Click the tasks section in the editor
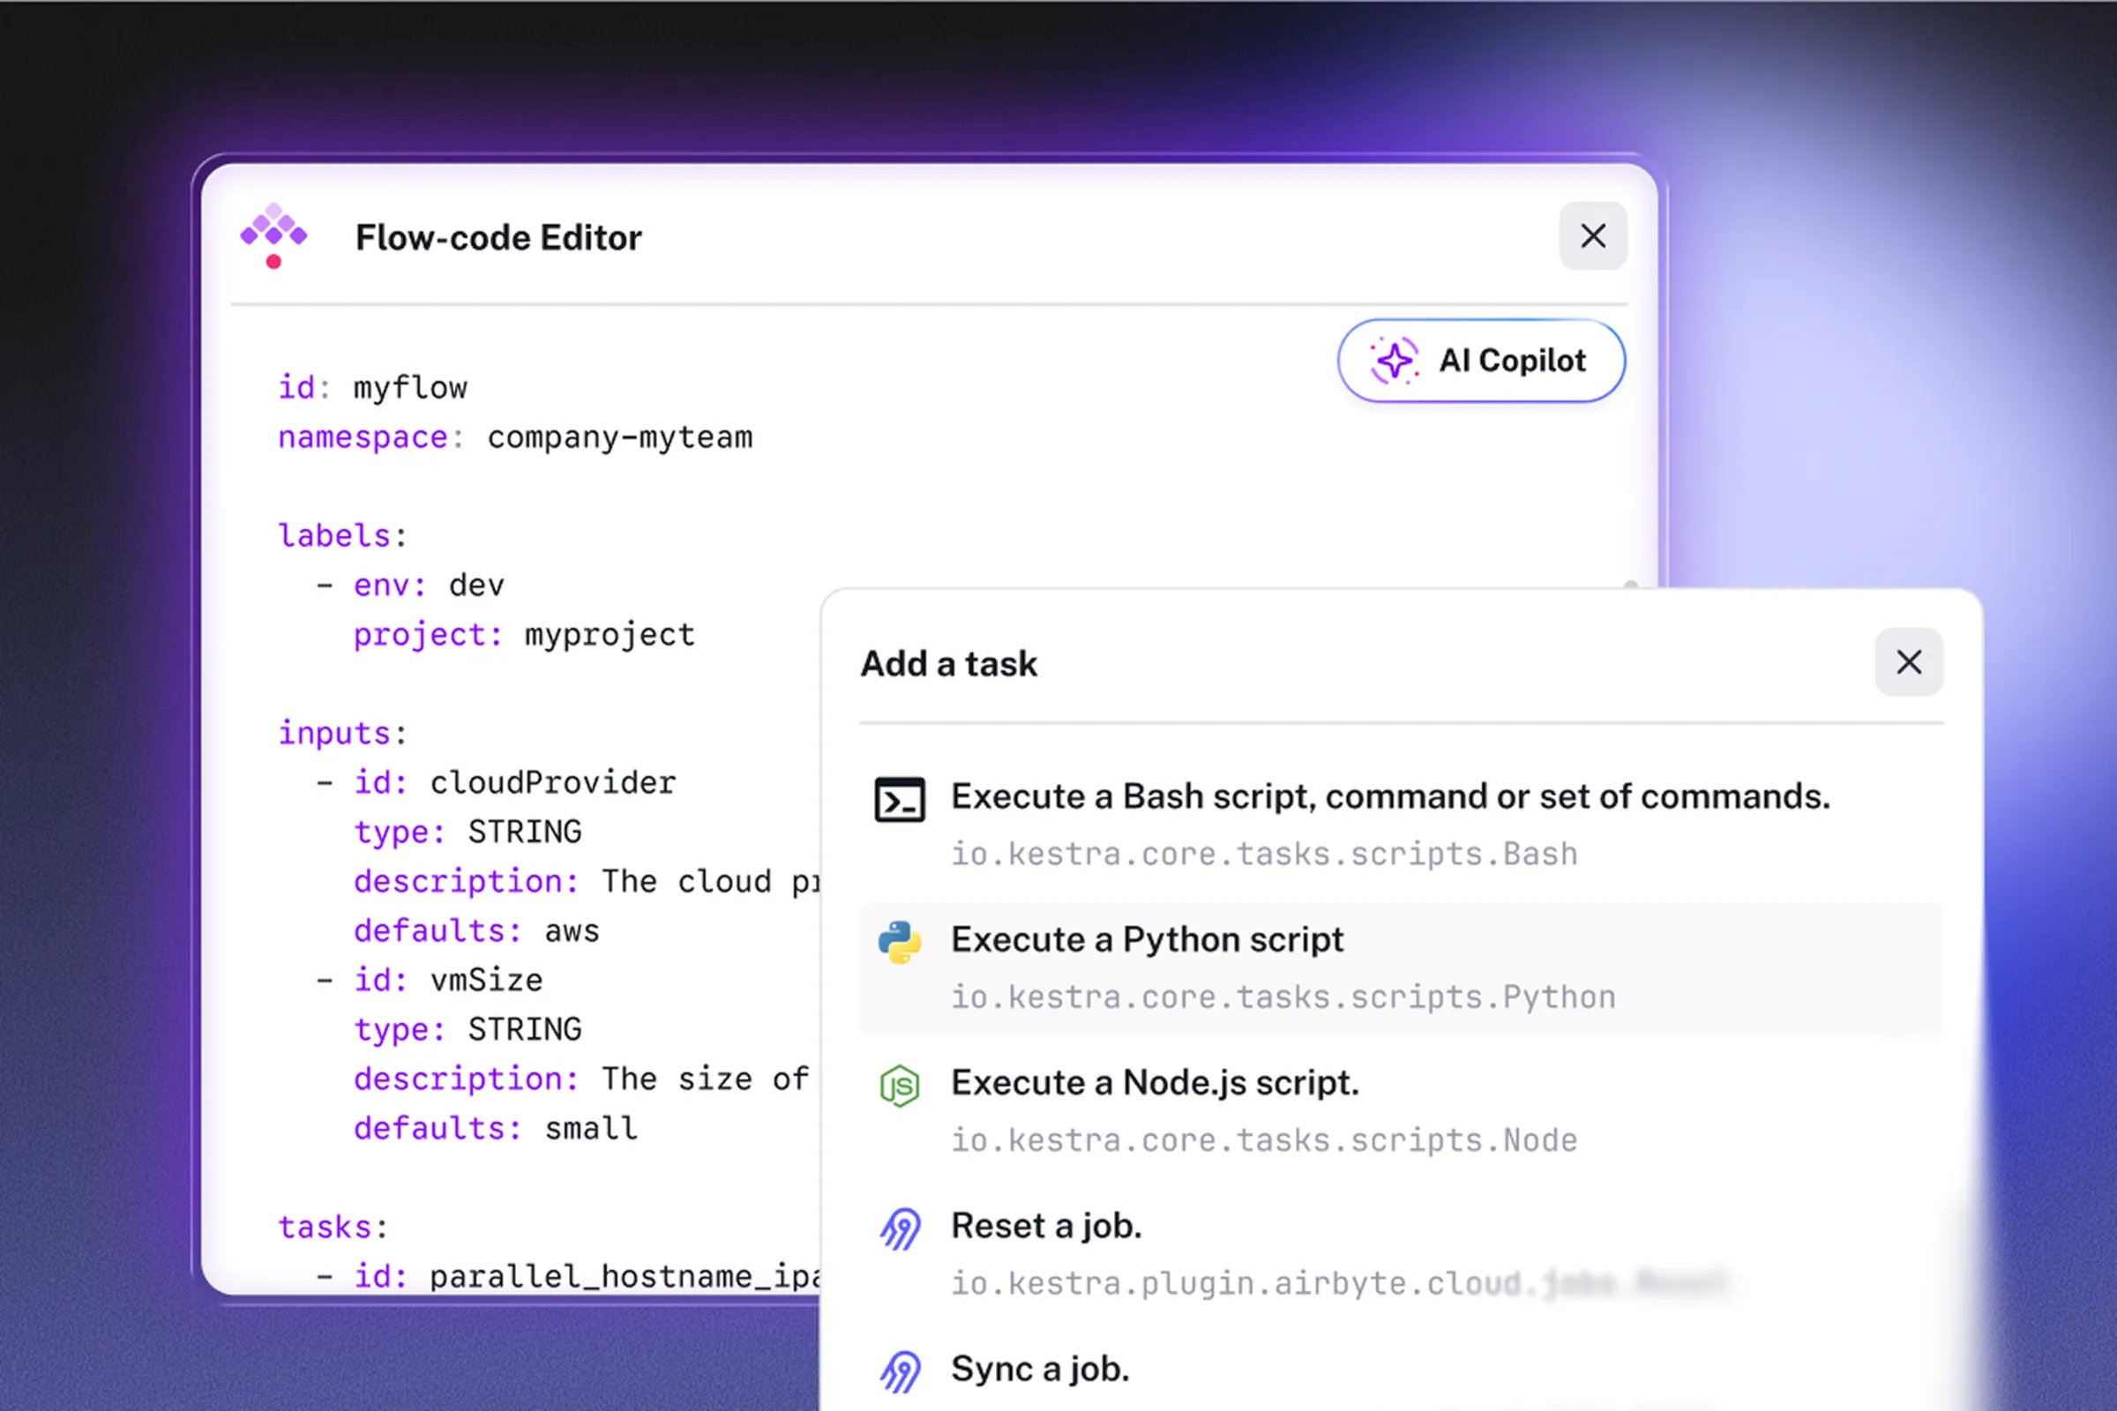The width and height of the screenshot is (2117, 1411). [x=330, y=1227]
